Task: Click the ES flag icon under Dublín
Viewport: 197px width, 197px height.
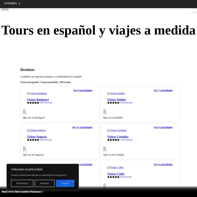Action: point(105,112)
